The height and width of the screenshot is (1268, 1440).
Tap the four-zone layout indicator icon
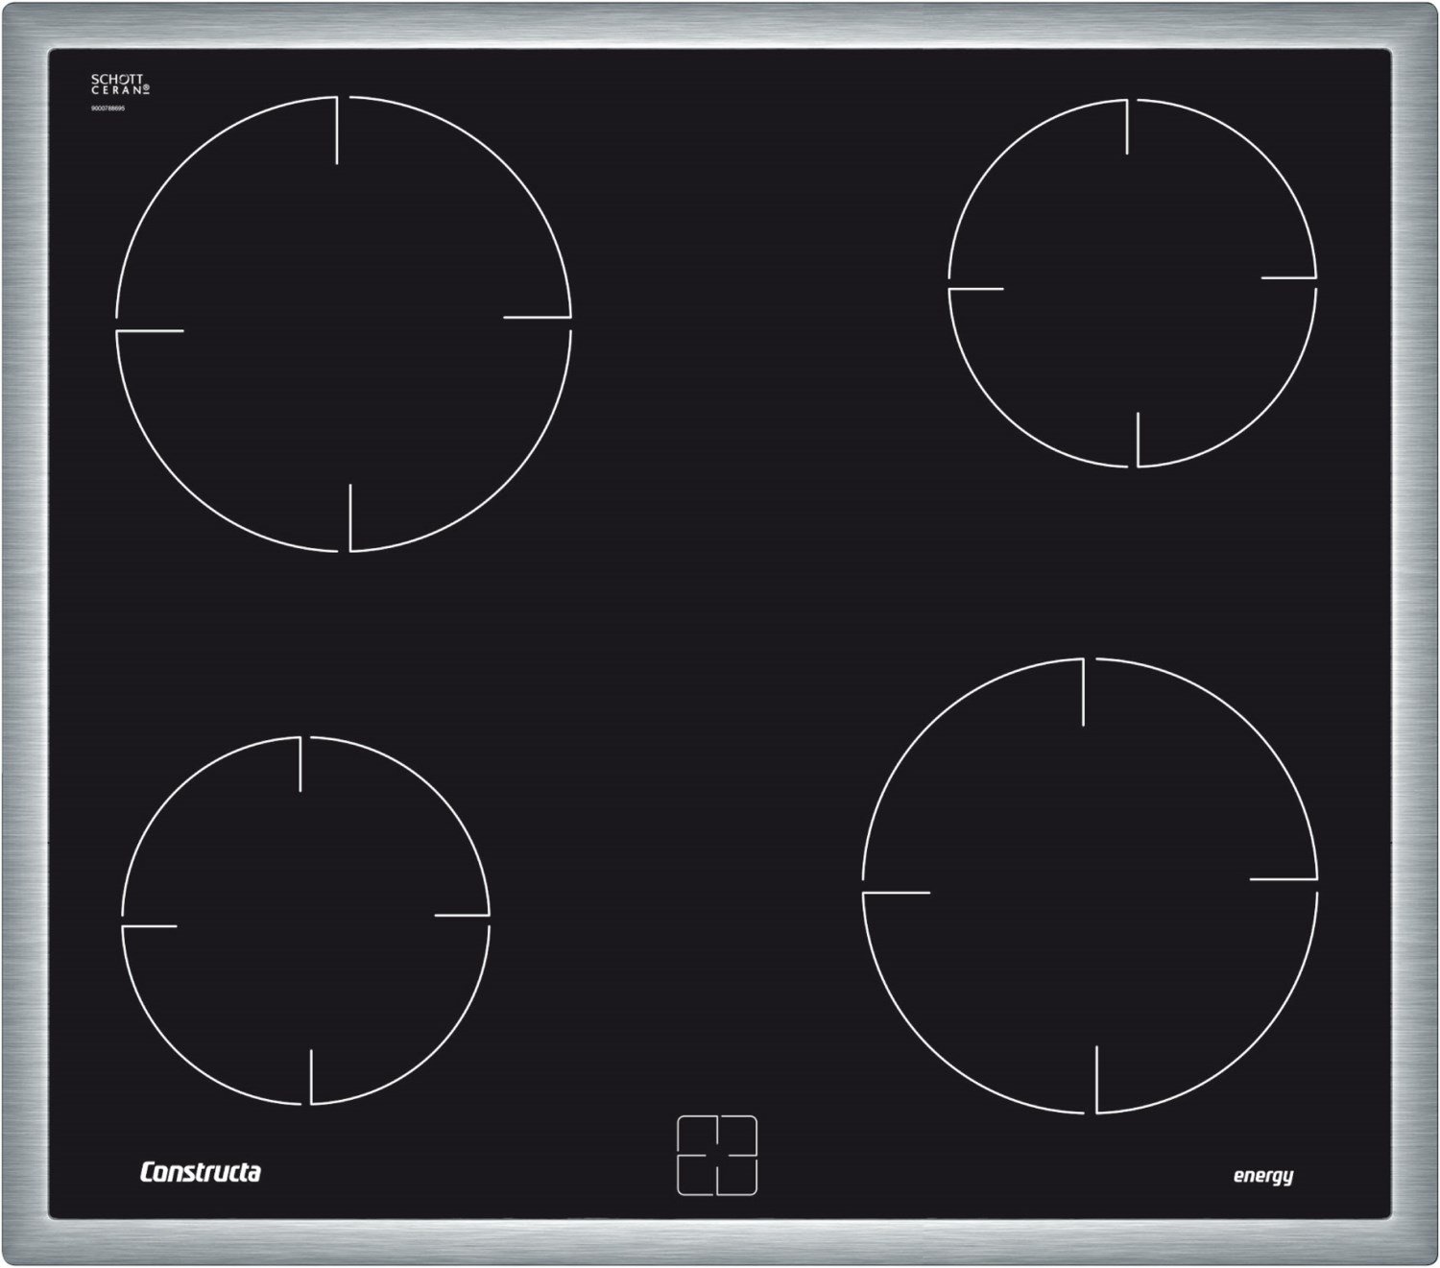pyautogui.click(x=717, y=1155)
